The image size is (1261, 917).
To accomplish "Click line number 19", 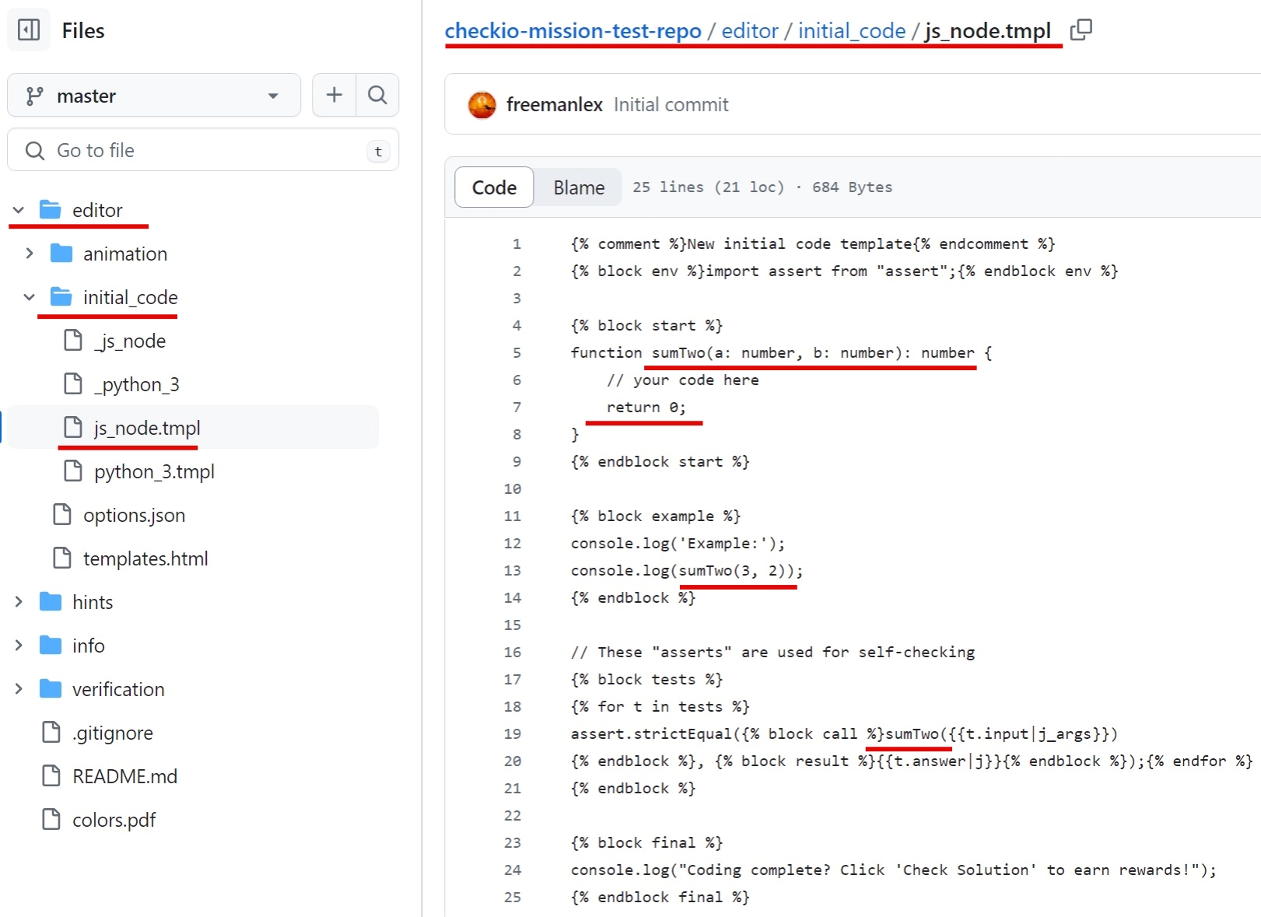I will (512, 734).
